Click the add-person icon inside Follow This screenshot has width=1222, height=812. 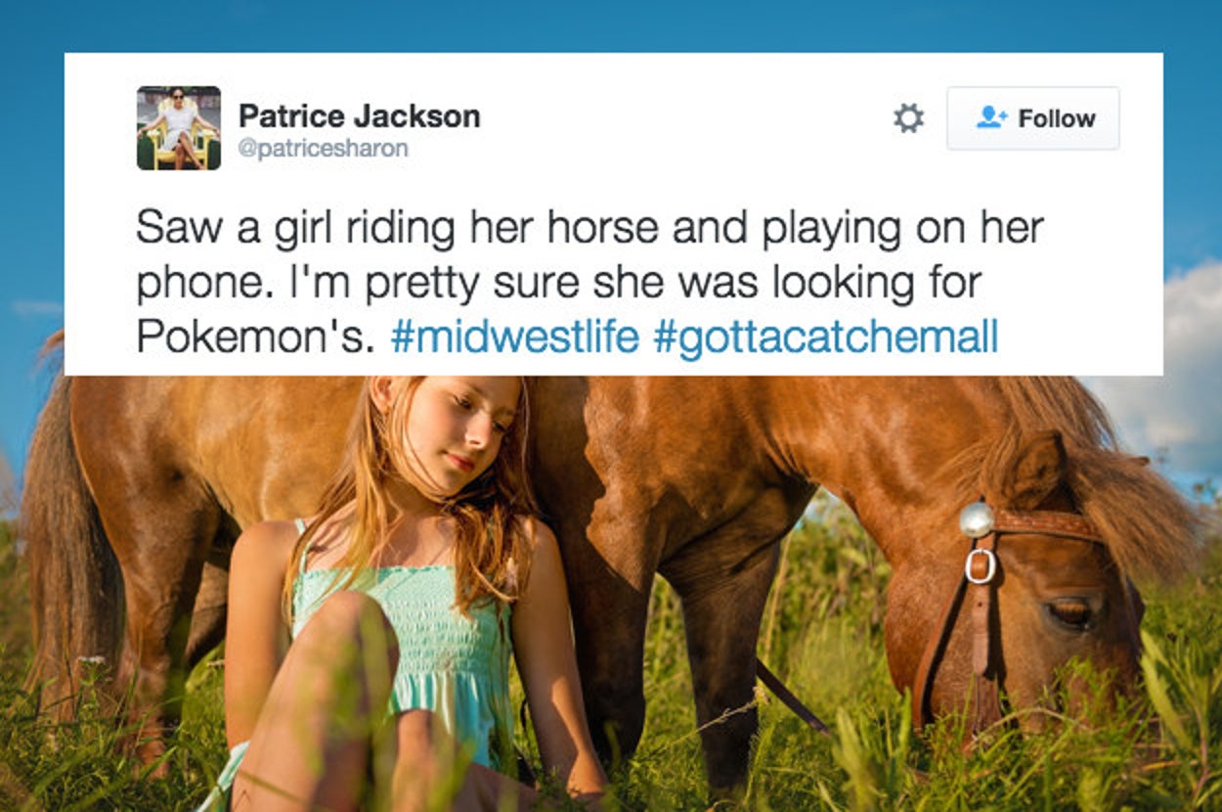pyautogui.click(x=991, y=118)
